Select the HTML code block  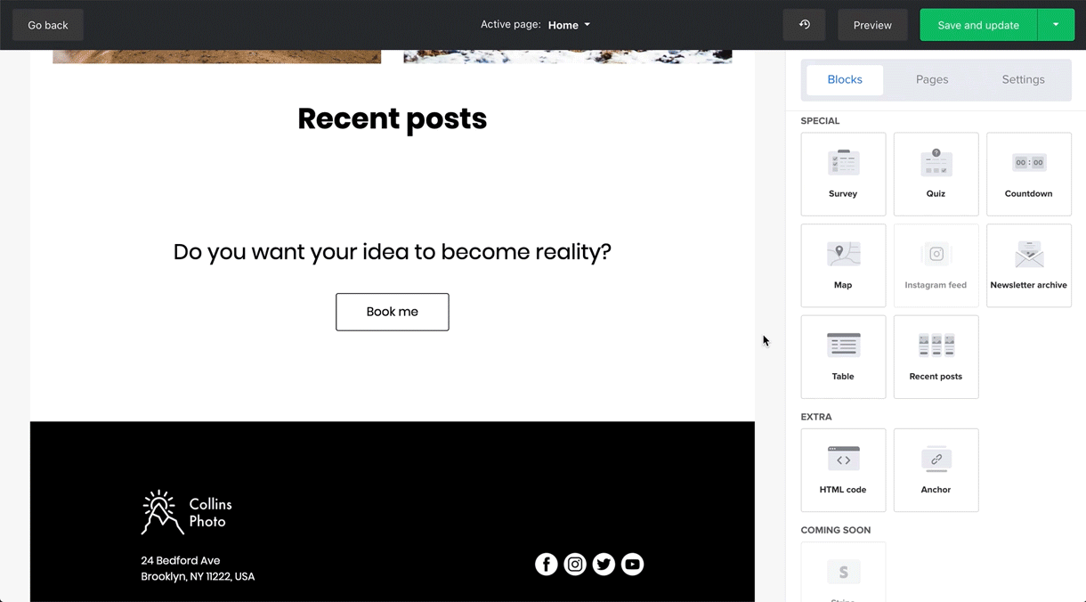coord(842,469)
